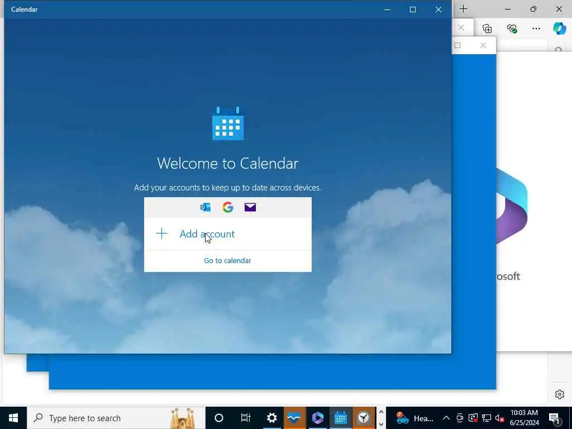Click the tray security alert icon
The width and height of the screenshot is (572, 429).
(x=473, y=418)
